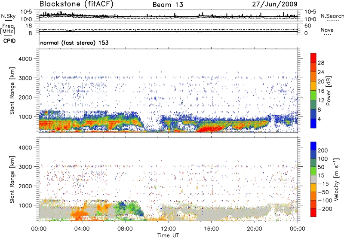Pick the blue top segment of Velocity color bar
Image resolution: width=344 pixels, height=238 pixels.
pyautogui.click(x=313, y=146)
